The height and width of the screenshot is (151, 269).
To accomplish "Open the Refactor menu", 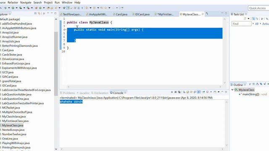I will pos(13,3).
